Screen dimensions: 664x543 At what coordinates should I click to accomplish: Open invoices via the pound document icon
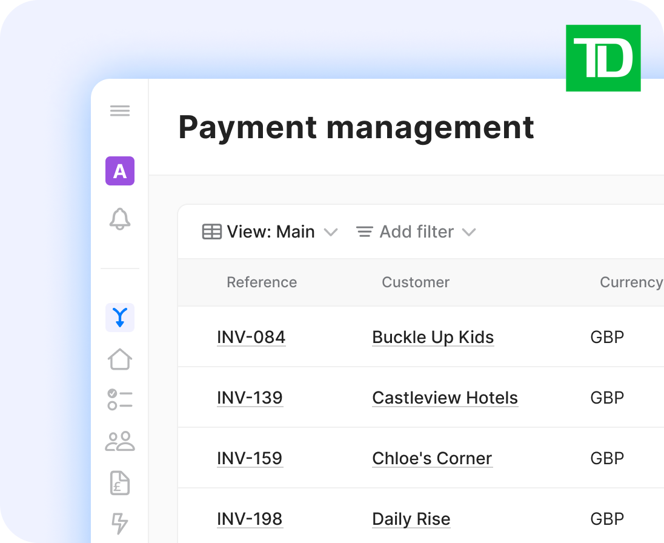coord(119,483)
